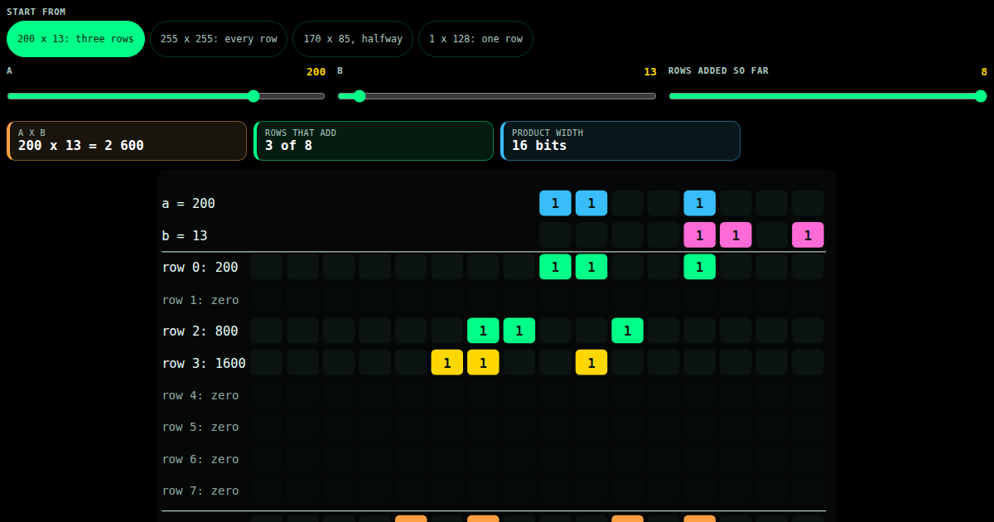Click the rightmost yellow 1 bit in row 3: 1600

click(x=591, y=362)
